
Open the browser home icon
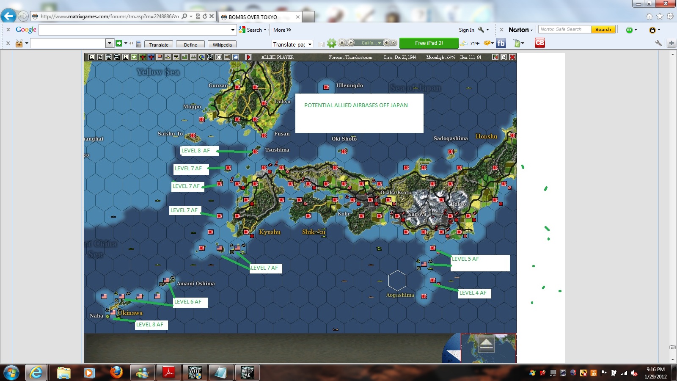point(649,17)
